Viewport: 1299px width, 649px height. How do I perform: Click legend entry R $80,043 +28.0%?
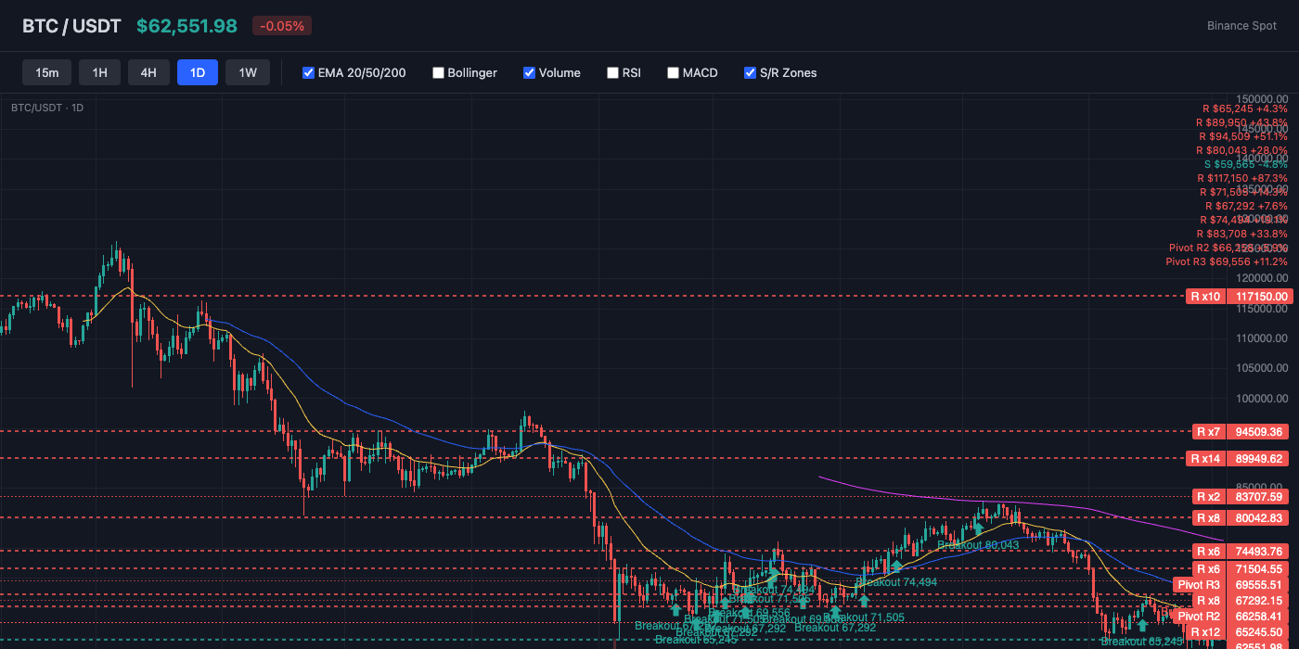point(1241,150)
